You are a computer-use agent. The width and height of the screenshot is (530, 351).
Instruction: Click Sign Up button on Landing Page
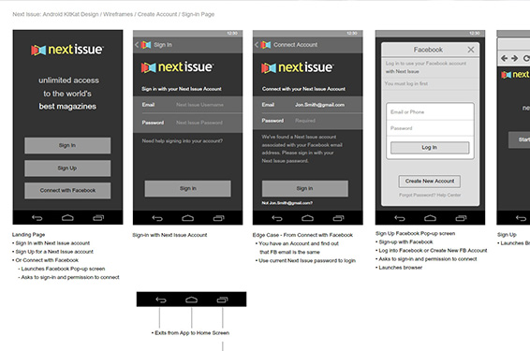coord(67,168)
